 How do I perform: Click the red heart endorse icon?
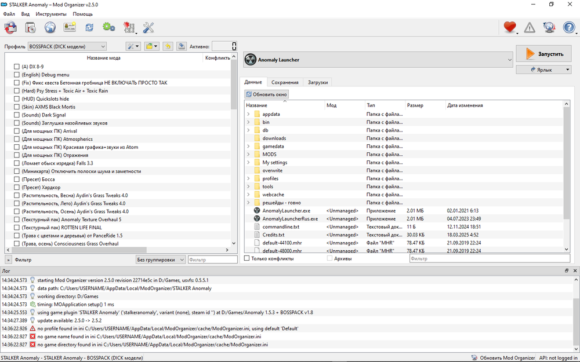click(509, 27)
